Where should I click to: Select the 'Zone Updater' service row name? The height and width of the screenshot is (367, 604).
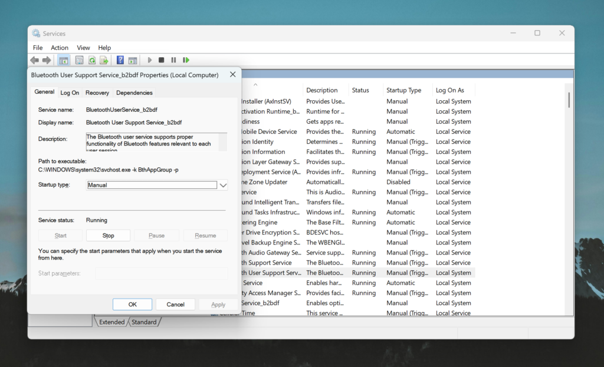pos(265,182)
